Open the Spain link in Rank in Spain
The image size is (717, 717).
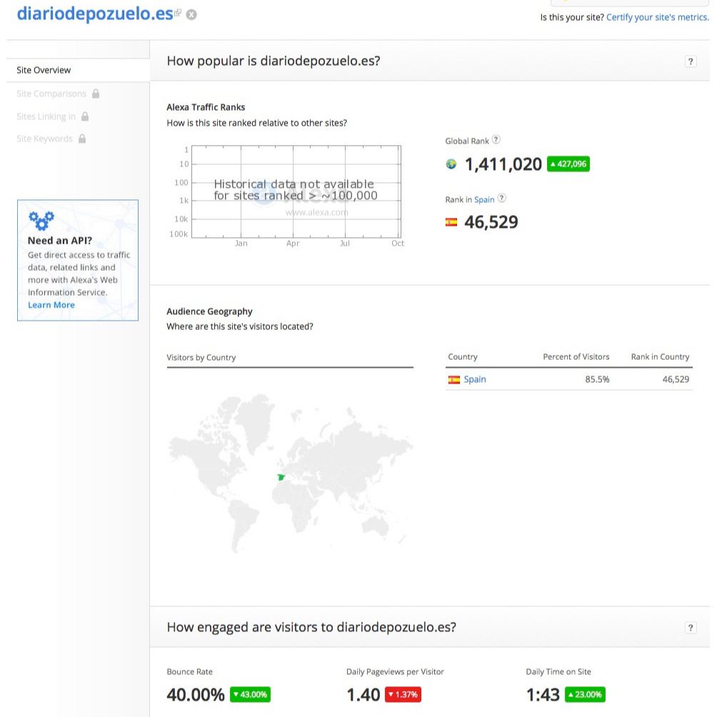click(x=484, y=200)
